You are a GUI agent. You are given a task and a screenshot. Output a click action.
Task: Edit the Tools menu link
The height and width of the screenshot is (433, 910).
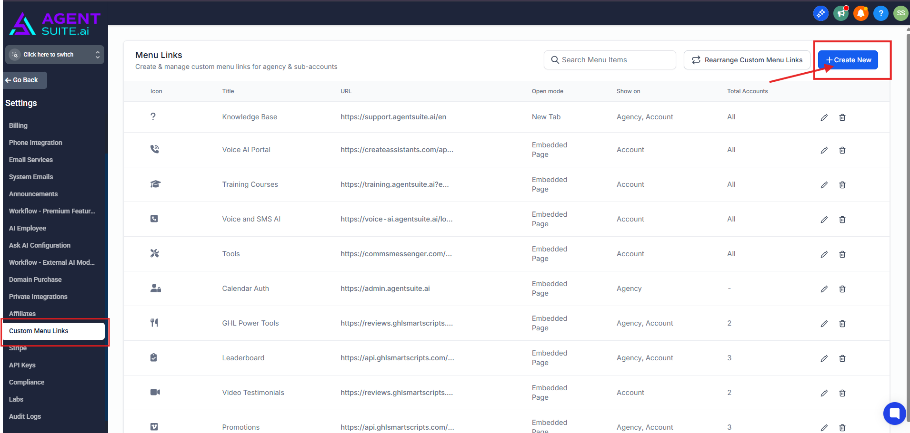coord(824,254)
